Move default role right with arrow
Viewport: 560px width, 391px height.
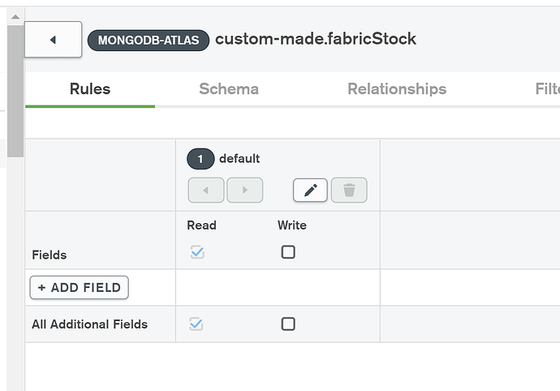tap(245, 190)
